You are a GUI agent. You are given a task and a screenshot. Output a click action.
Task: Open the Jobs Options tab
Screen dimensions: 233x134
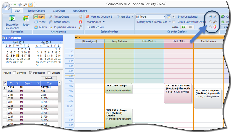pyautogui.click(x=80, y=11)
